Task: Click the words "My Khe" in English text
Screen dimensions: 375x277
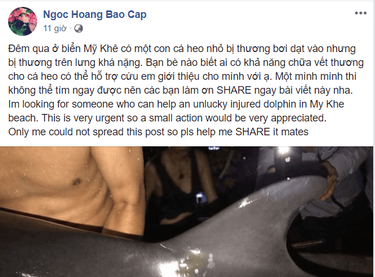Action: (x=327, y=104)
